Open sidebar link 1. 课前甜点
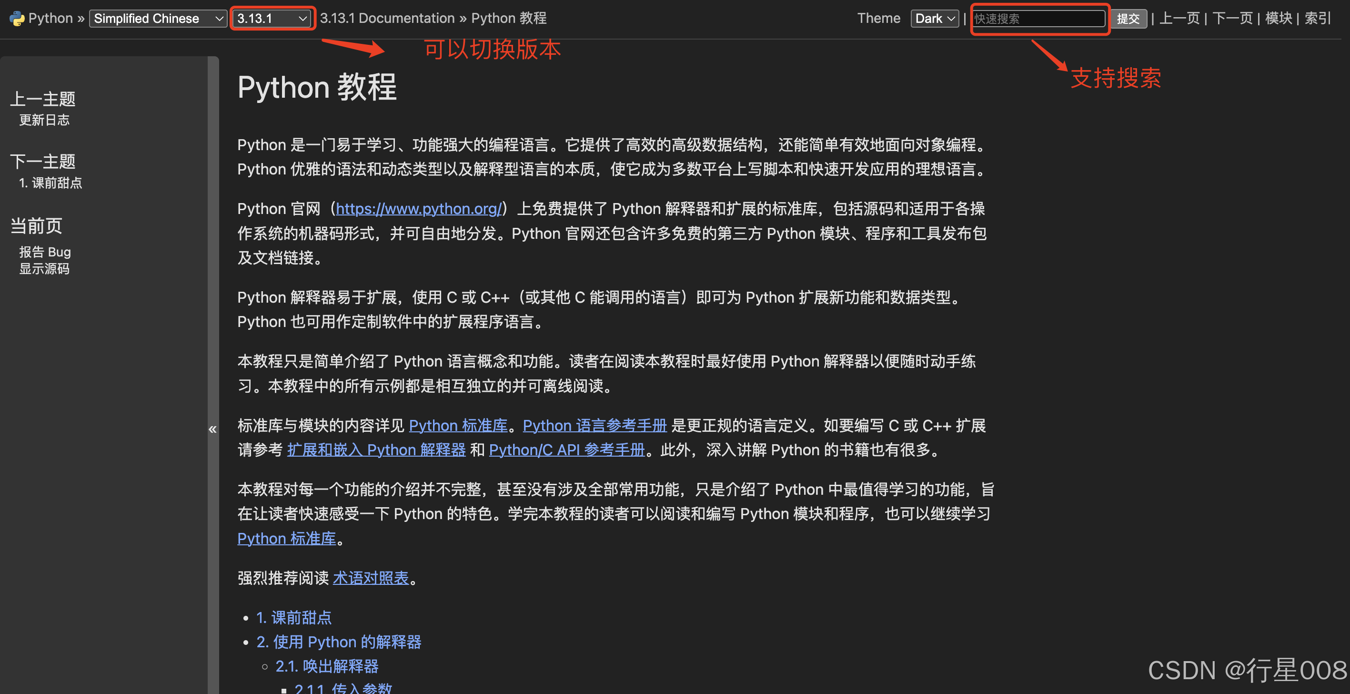Image resolution: width=1350 pixels, height=694 pixels. [x=50, y=183]
